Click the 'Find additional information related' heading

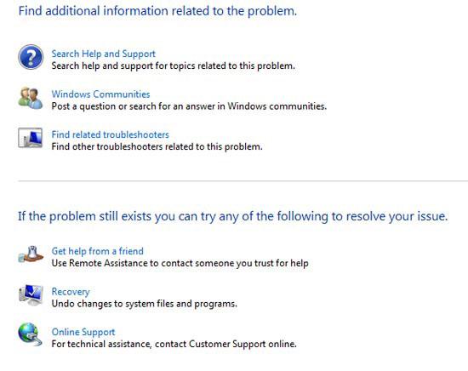click(157, 11)
